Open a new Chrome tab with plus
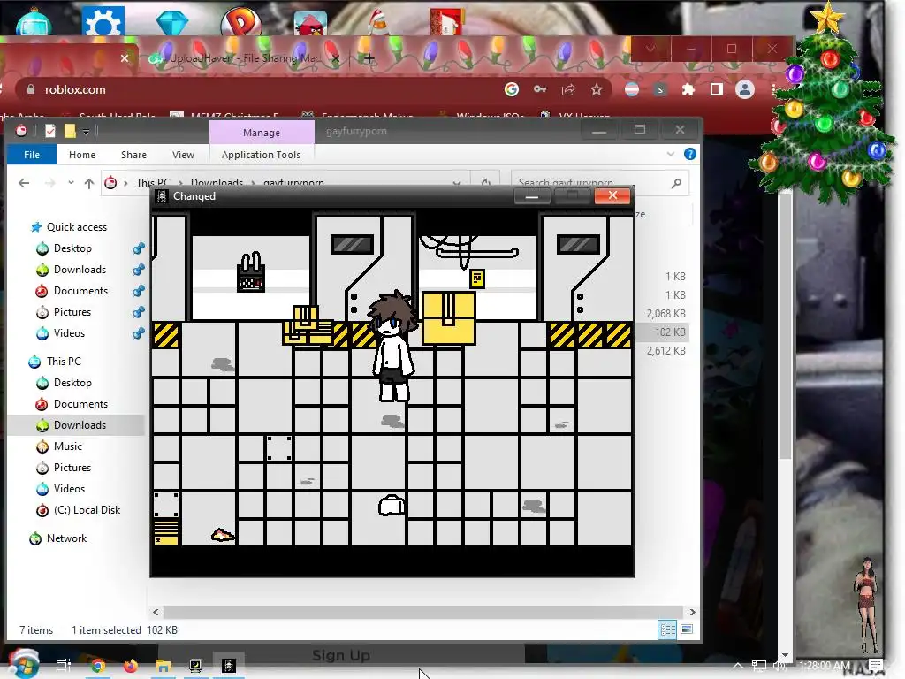 (x=369, y=58)
